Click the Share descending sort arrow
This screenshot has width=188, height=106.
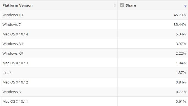[185, 6]
